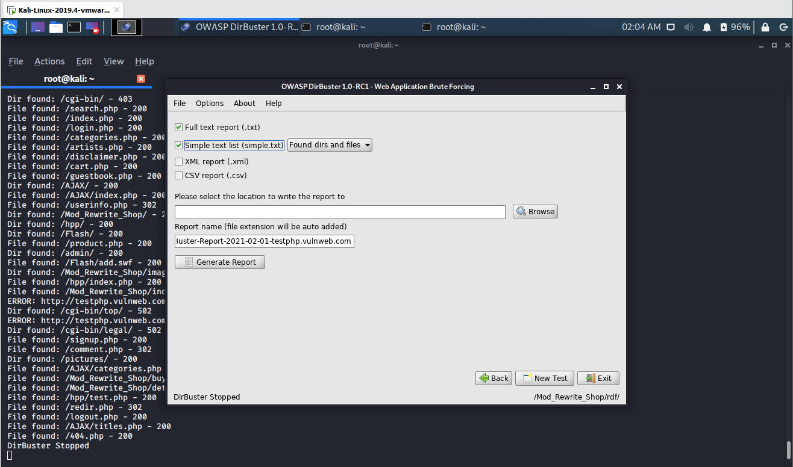The image size is (793, 467).
Task: Click 'File found: /login.php - 200' terminal line
Action: coord(75,128)
